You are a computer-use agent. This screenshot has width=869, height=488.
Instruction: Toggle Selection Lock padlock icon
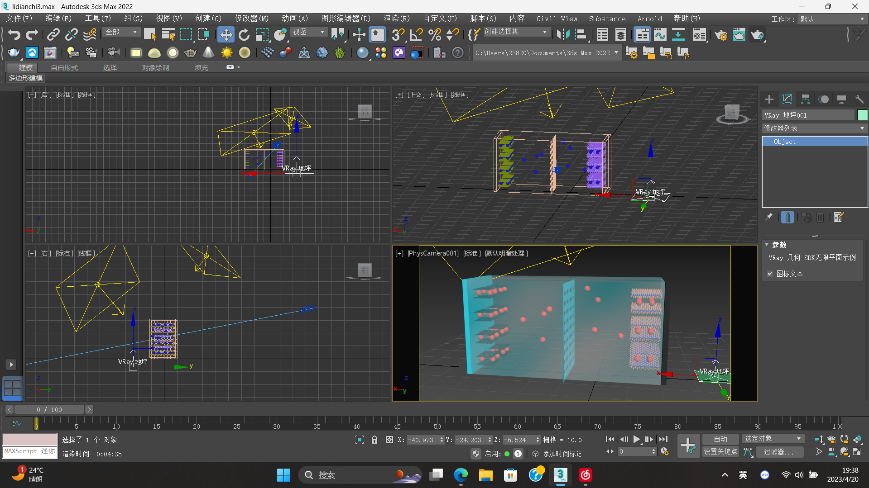[374, 440]
